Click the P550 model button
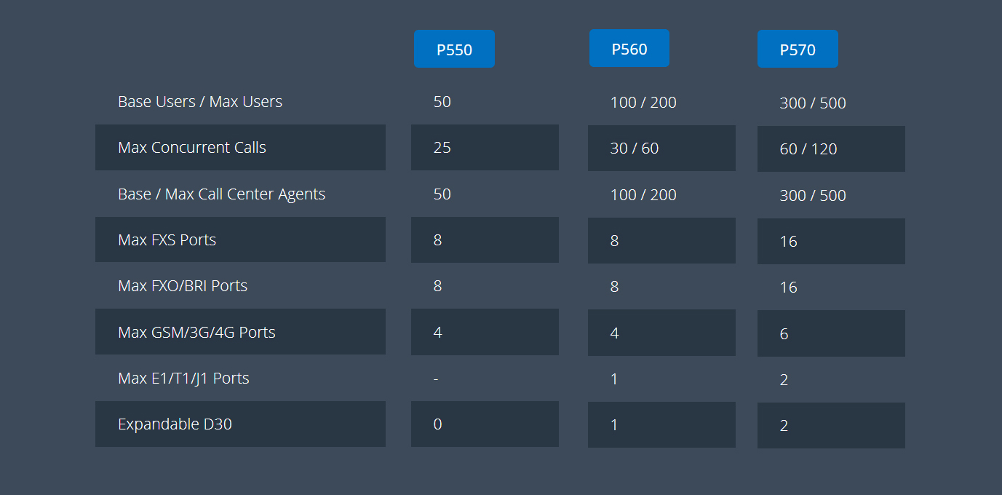 (x=454, y=49)
